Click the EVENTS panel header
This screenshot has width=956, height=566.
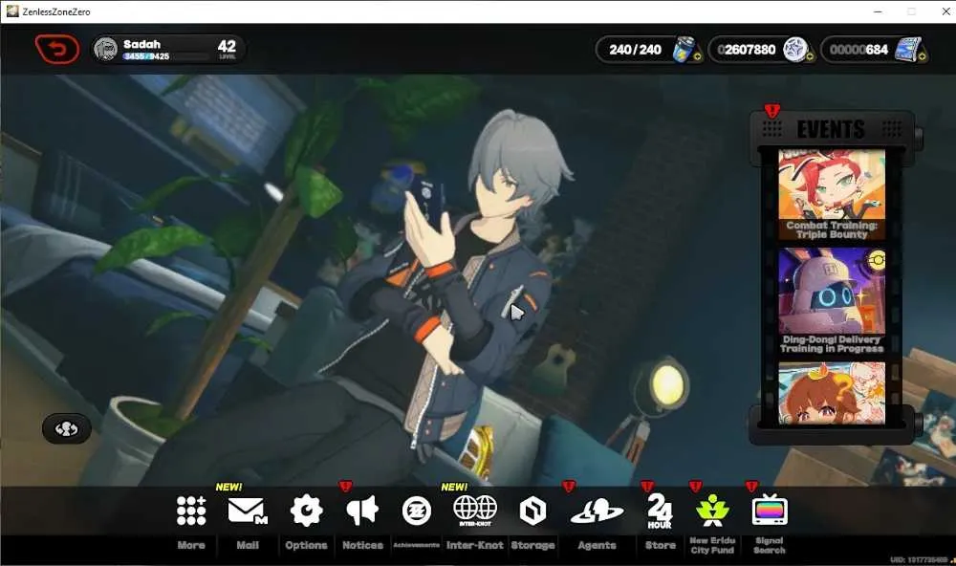coord(832,129)
